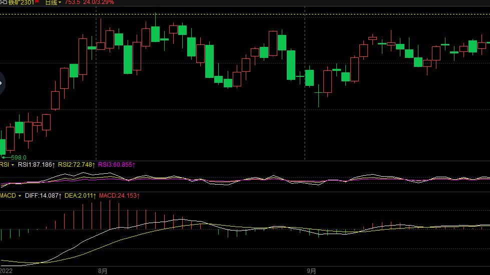The width and height of the screenshot is (490, 275).
Task: Open the MACD indicator dropdown
Action: click(x=11, y=196)
